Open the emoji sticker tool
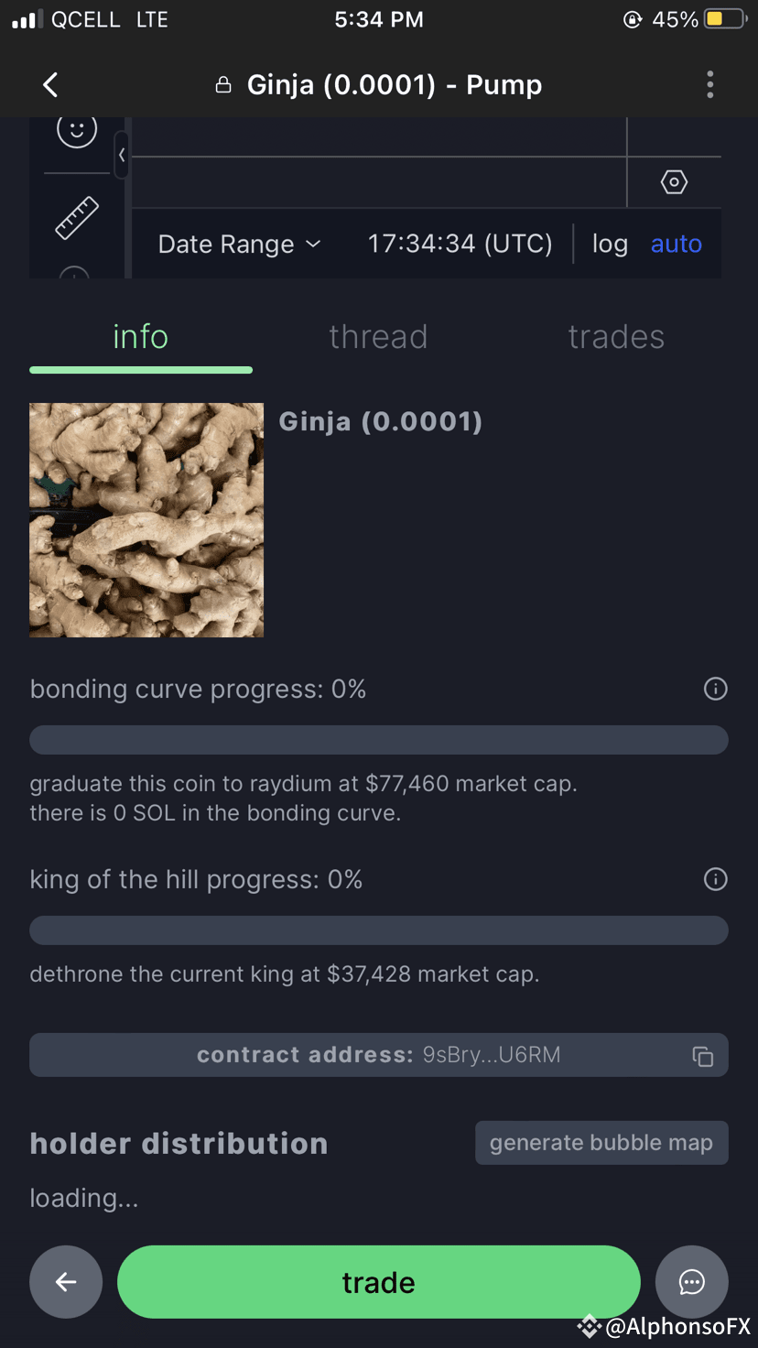 point(77,131)
